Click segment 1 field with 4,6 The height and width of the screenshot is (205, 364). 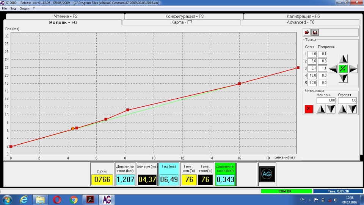312,54
